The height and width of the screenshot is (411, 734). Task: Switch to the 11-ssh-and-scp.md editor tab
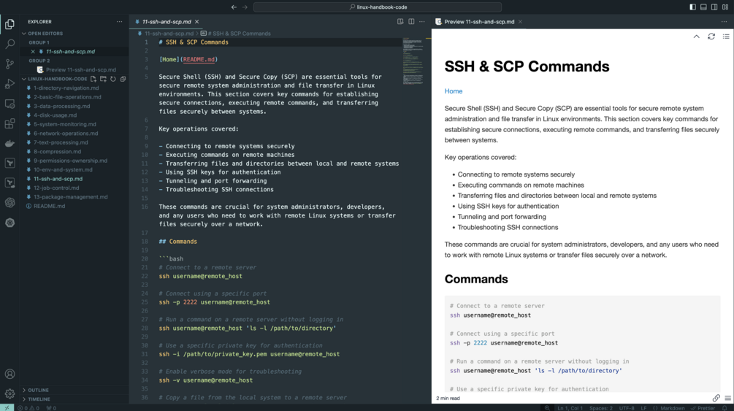[x=167, y=21]
